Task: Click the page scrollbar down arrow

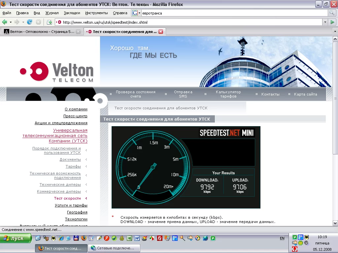Action: [x=335, y=223]
